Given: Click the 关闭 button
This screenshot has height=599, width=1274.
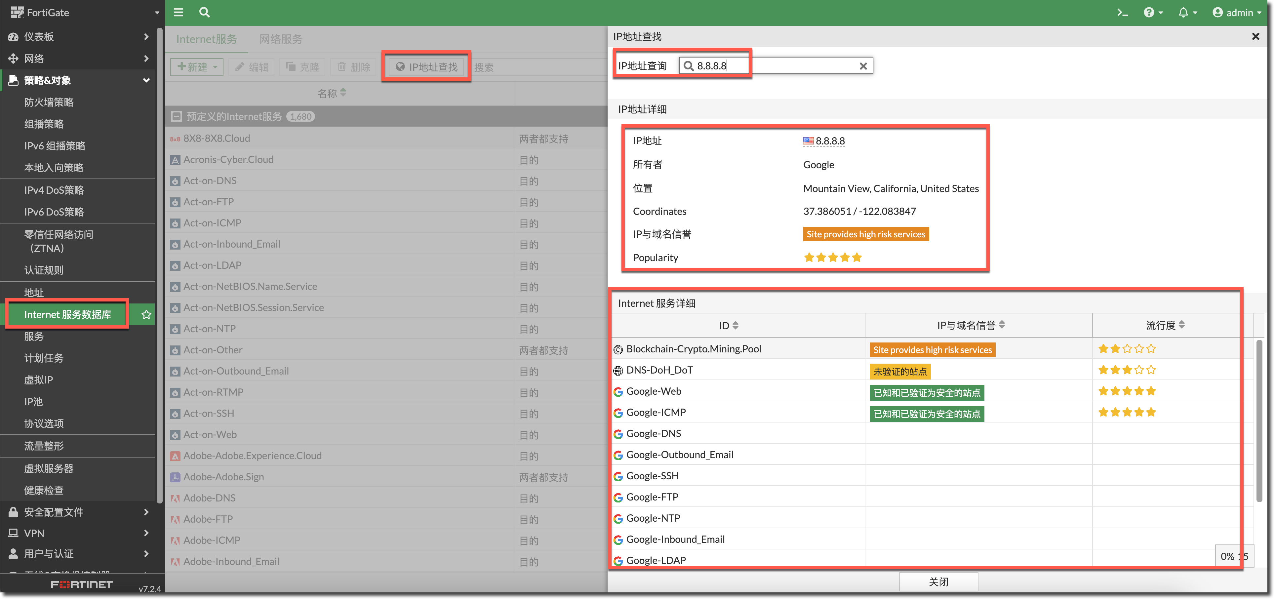Looking at the screenshot, I should pos(938,582).
